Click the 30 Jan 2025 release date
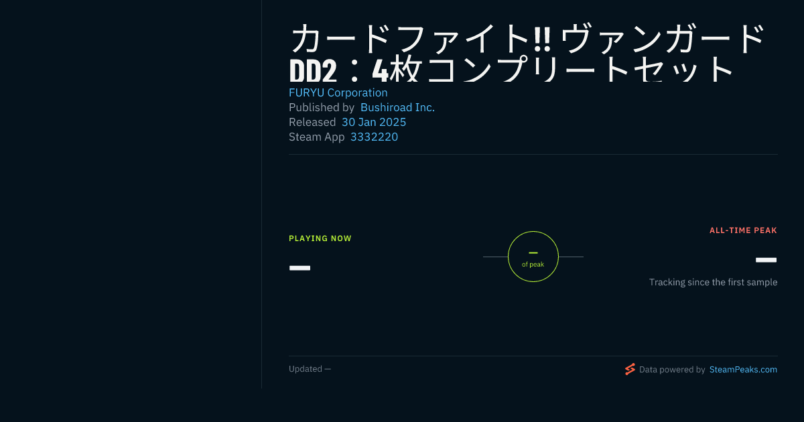The width and height of the screenshot is (804, 422). pyautogui.click(x=374, y=122)
